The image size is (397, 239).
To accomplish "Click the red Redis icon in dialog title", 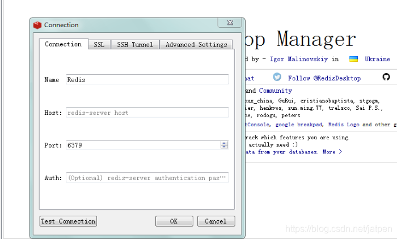I will pyautogui.click(x=37, y=25).
